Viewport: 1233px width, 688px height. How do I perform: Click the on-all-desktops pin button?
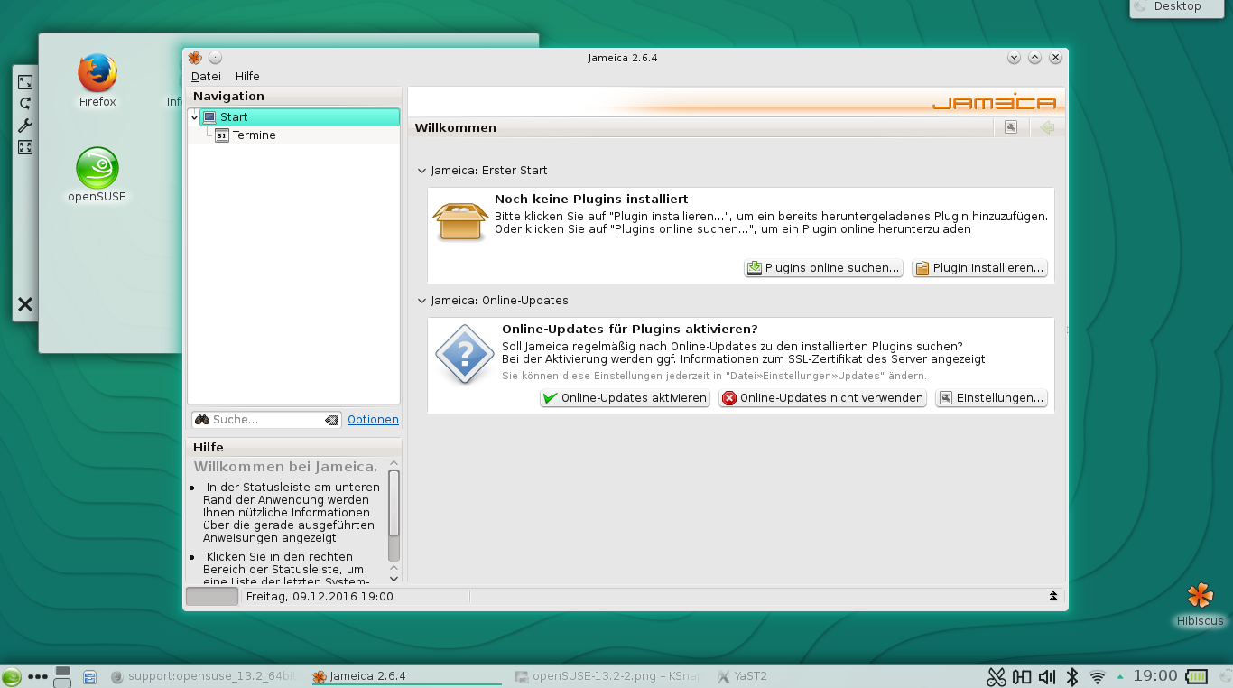[x=215, y=58]
